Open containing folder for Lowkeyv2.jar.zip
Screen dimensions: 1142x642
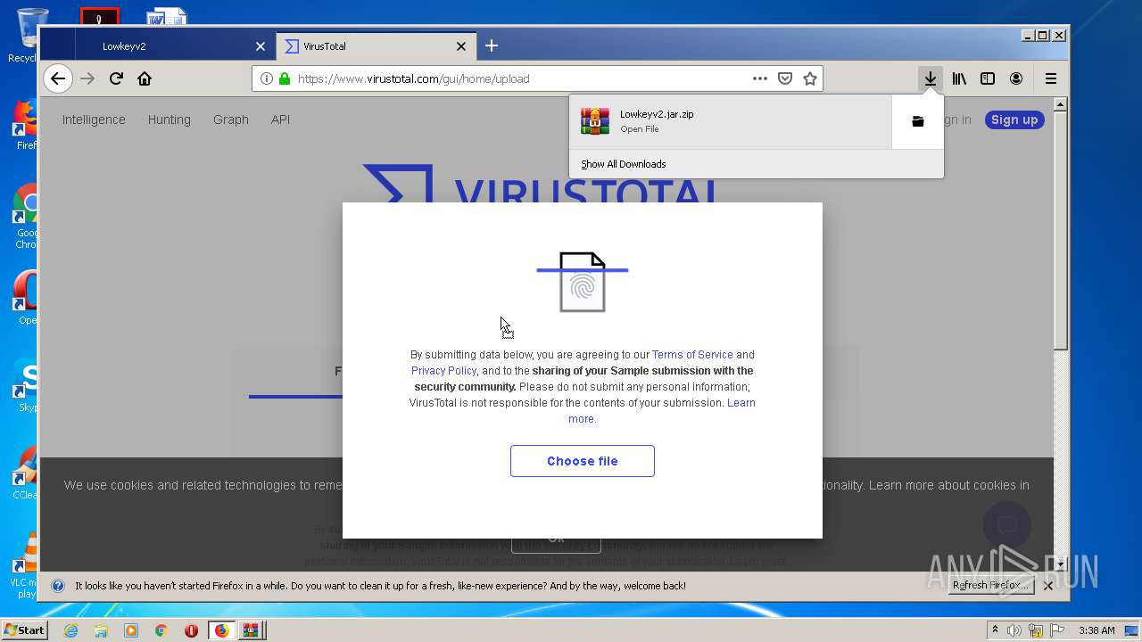917,121
